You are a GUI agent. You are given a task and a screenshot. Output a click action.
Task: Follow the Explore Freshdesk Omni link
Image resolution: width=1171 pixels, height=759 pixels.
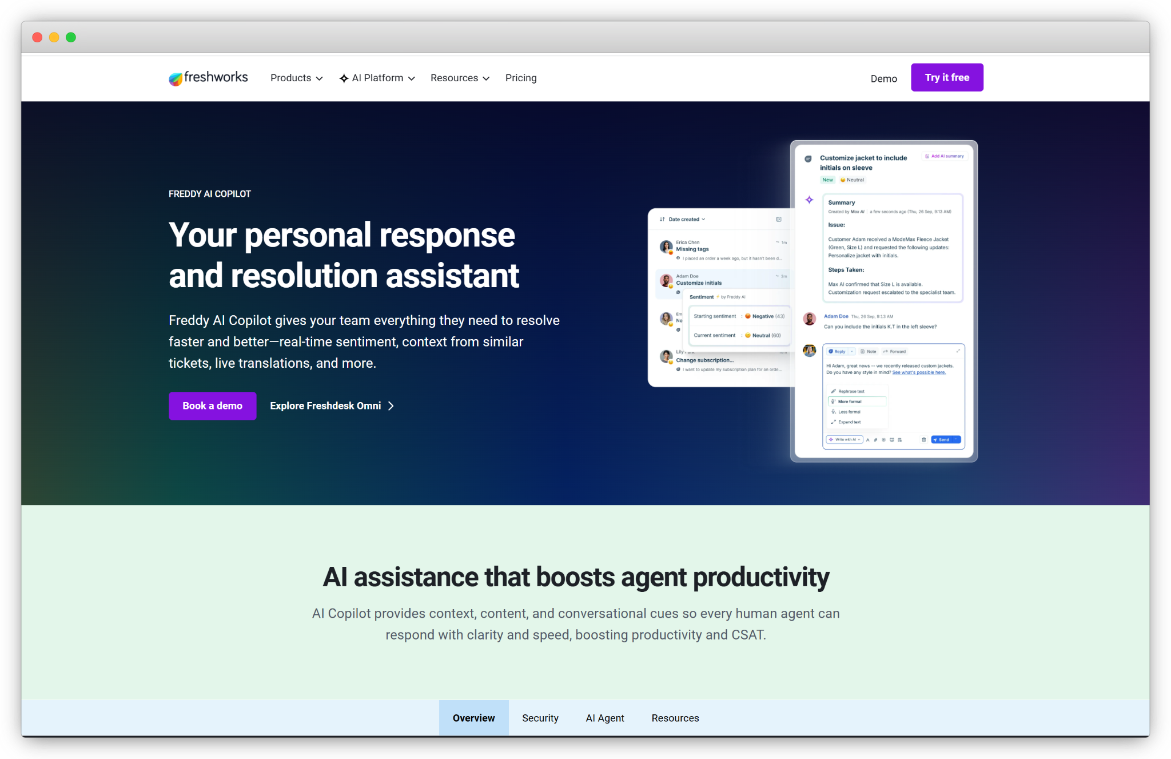(332, 406)
